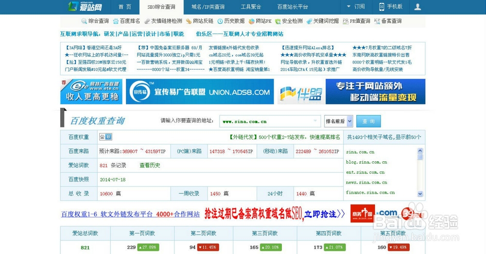Expand the address input history arrow
This screenshot has width=486, height=254.
(x=315, y=121)
